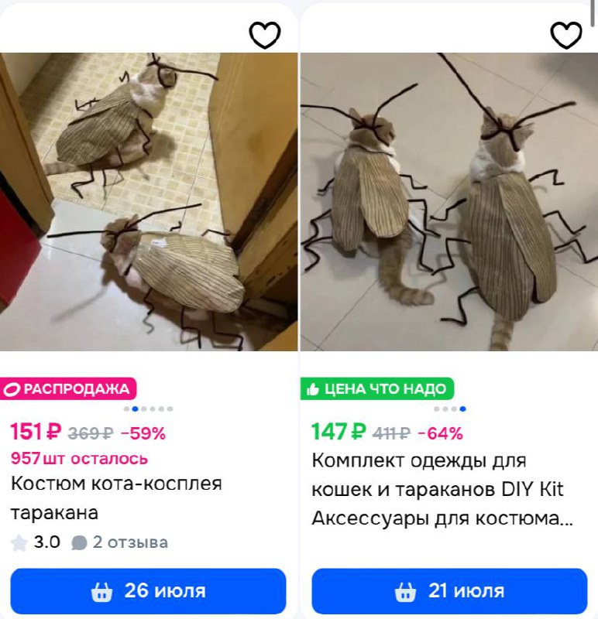Viewport: 598px width, 619px height.
Task: Favorite the DIY Kit cat clothing set
Action: [x=566, y=35]
